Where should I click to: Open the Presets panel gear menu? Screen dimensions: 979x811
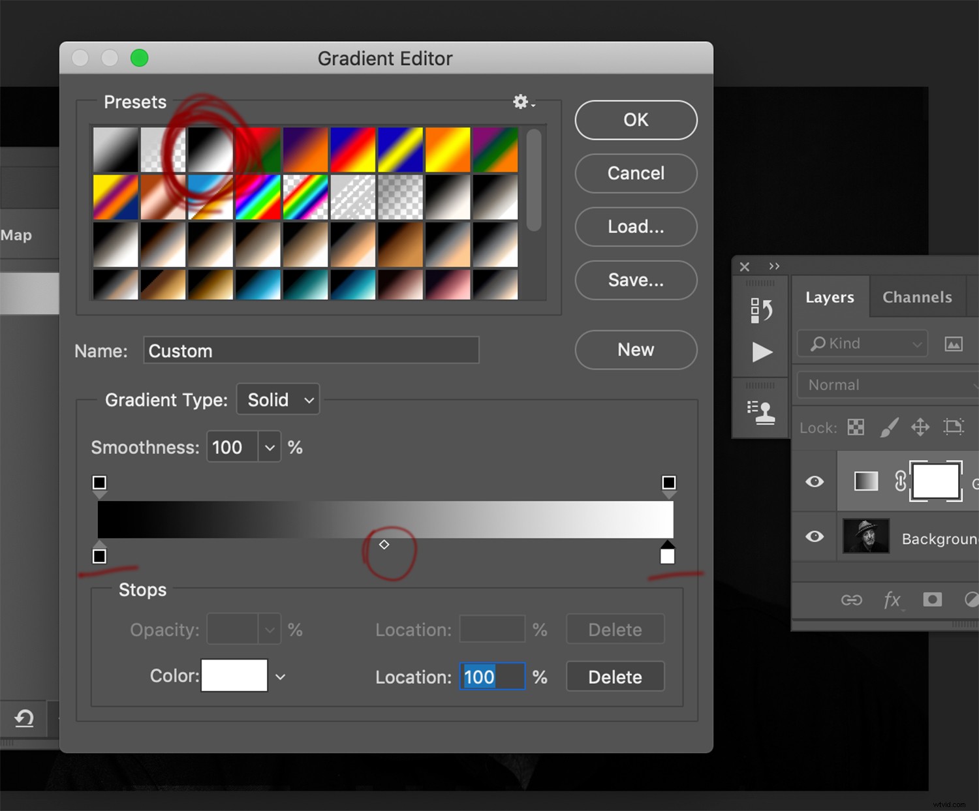click(520, 102)
